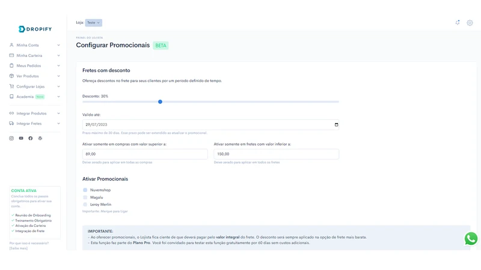Check the Nuvemshop checkbox
The width and height of the screenshot is (481, 270).
coord(85,190)
